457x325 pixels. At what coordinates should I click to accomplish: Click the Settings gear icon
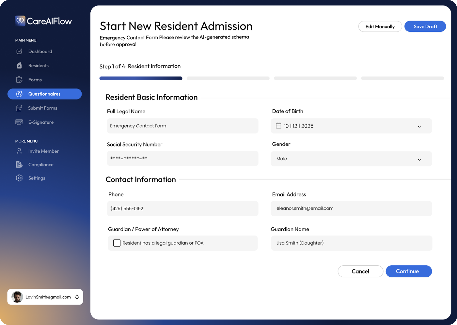pos(19,178)
